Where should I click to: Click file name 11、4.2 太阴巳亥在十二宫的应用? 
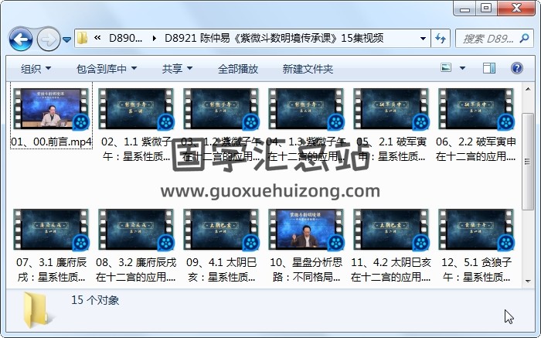click(x=391, y=270)
